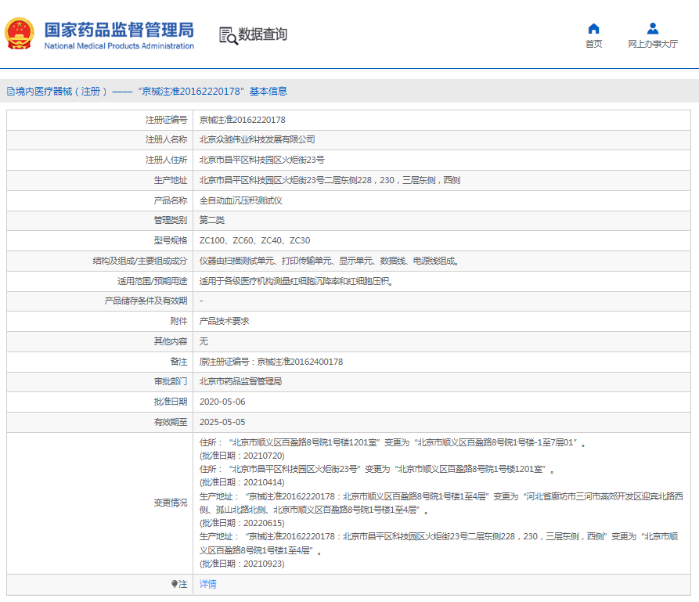Click approval date 2020-05-06
Screen dimensions: 699x602
[x=222, y=402]
